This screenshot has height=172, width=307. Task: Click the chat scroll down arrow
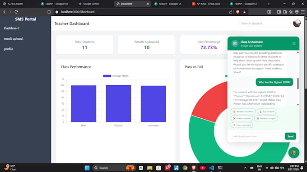tap(298, 105)
